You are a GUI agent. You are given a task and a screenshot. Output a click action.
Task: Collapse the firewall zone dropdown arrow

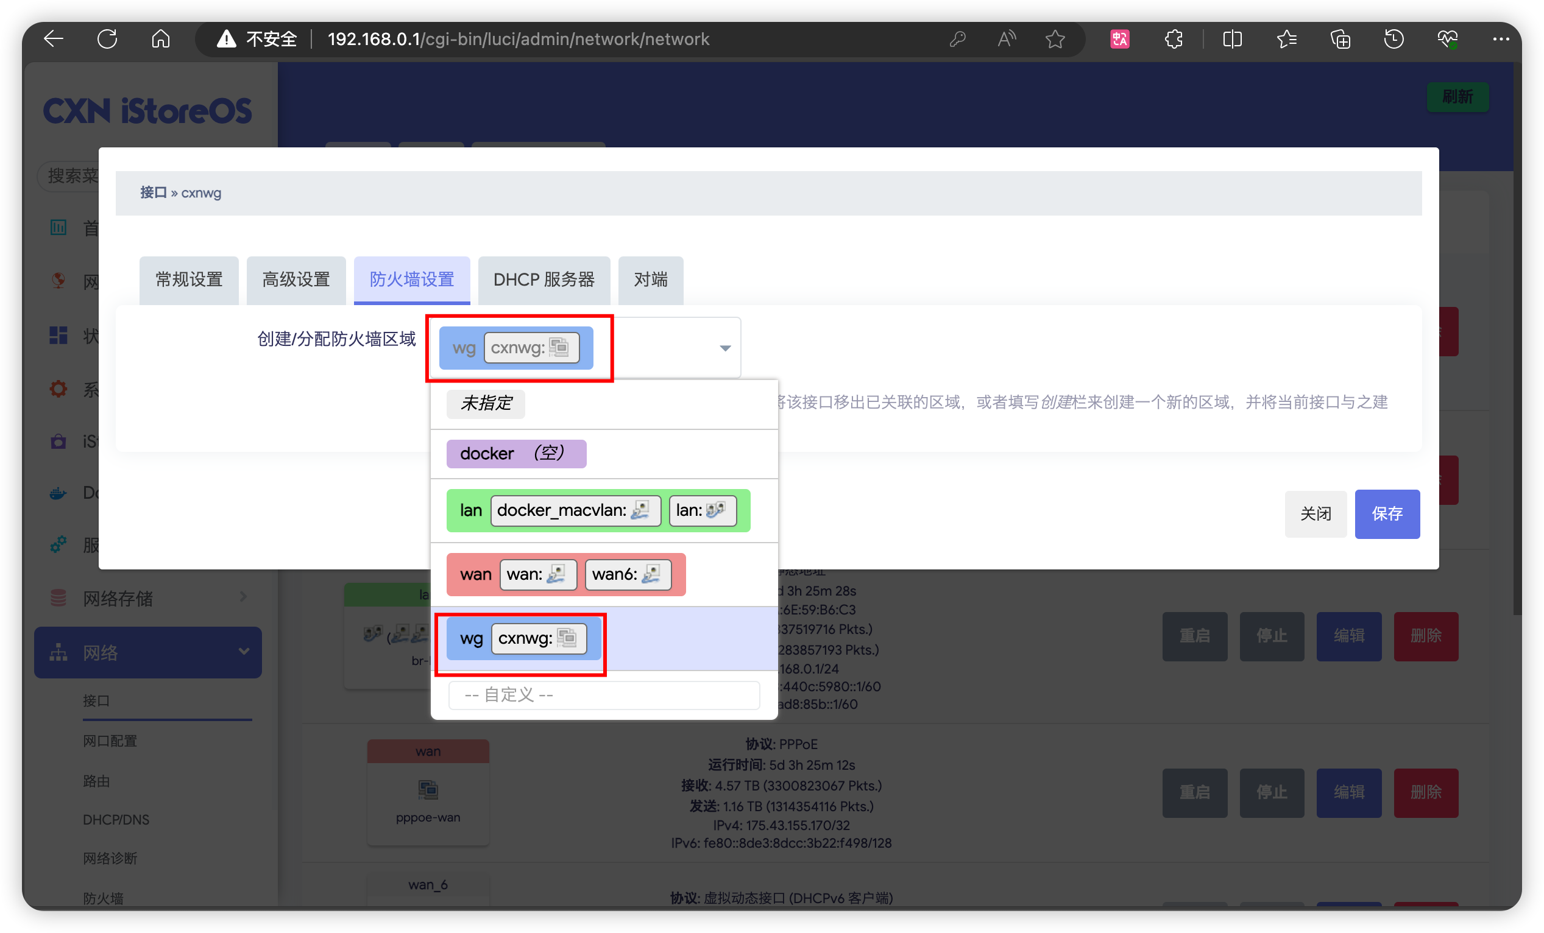725,348
